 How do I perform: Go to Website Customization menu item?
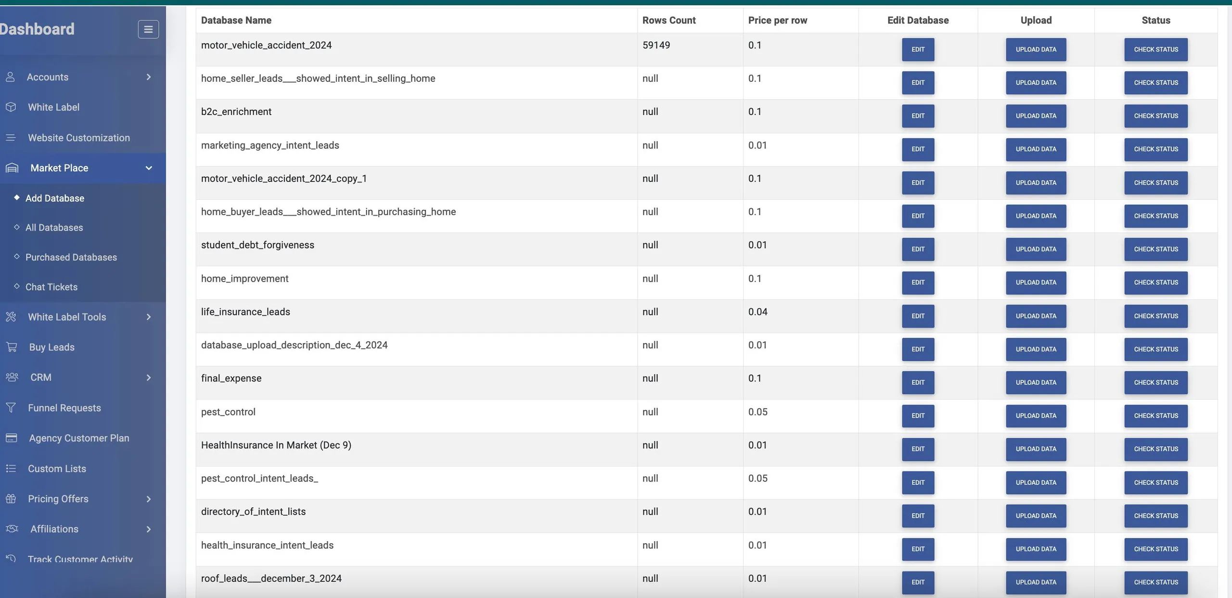click(x=78, y=138)
